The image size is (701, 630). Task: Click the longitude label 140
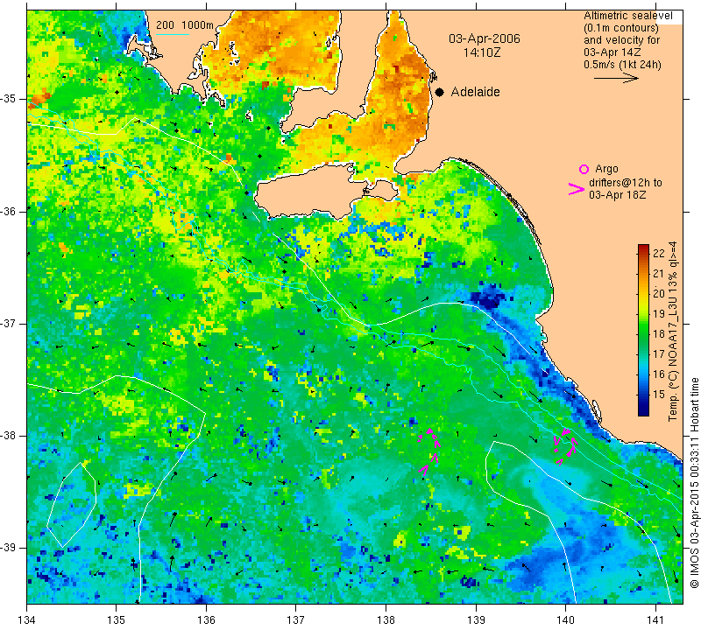(x=565, y=619)
